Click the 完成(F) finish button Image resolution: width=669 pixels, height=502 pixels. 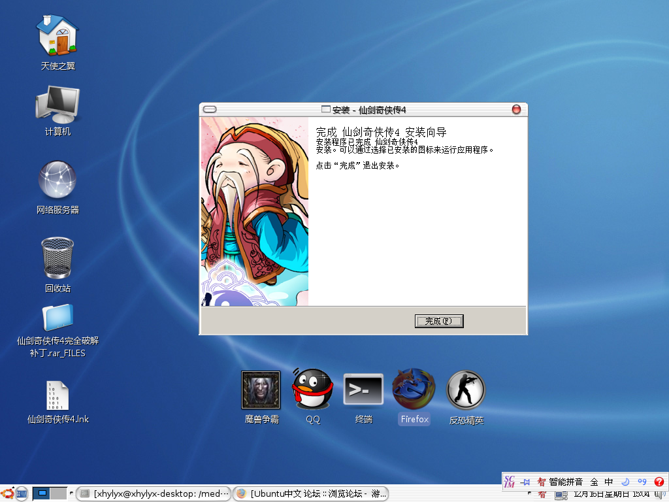coord(439,321)
